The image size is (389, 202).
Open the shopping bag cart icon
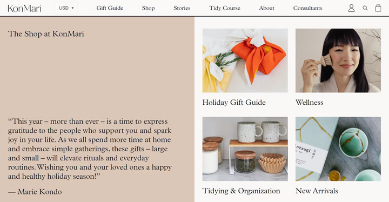point(378,8)
